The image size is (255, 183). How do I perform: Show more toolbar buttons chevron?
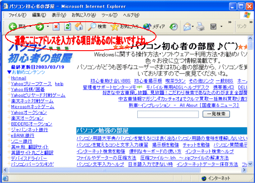[229, 22]
